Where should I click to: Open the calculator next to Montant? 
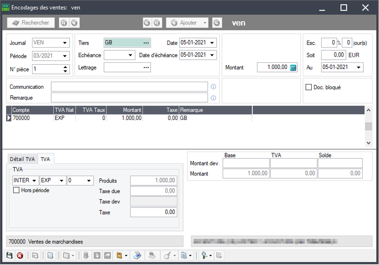[x=293, y=68]
